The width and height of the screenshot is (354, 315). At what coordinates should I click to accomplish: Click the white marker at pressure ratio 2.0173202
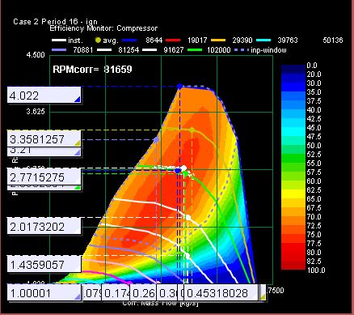(188, 217)
